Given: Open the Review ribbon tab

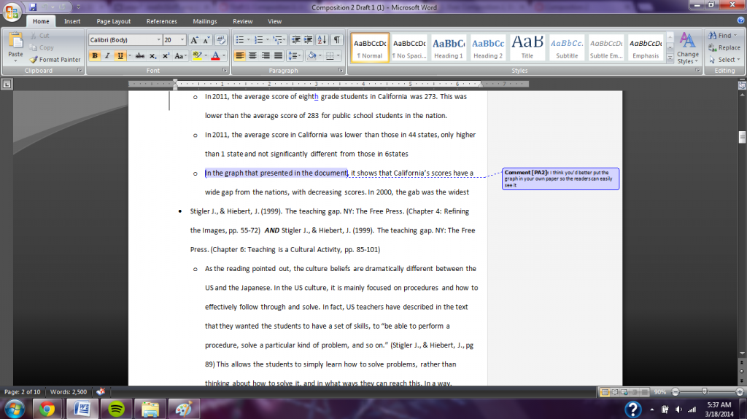Looking at the screenshot, I should coord(242,22).
